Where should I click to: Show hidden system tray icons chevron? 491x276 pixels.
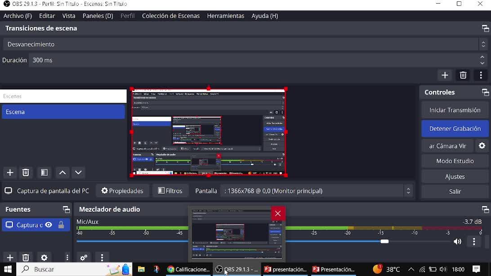pyautogui.click(x=411, y=269)
